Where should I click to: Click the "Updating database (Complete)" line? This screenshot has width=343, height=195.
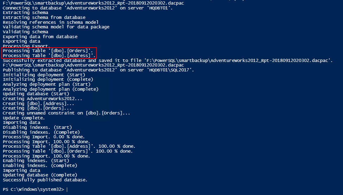coord(40,175)
